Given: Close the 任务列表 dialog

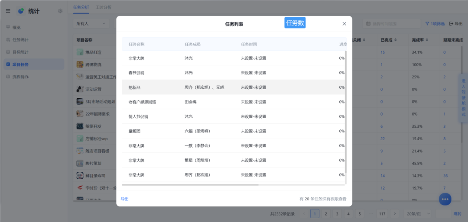Looking at the screenshot, I should point(344,24).
